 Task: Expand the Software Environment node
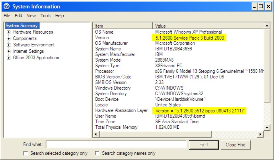pos(8,45)
